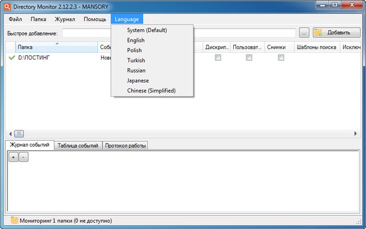The image size is (366, 229).
Task: Click the folder icon in the status bar
Action: point(14,220)
